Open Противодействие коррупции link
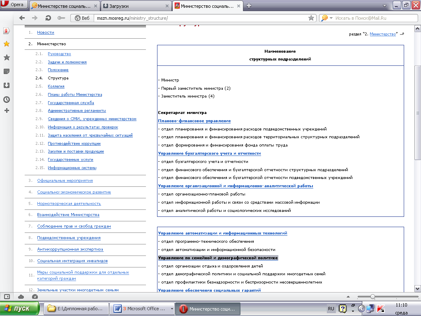 point(74,144)
